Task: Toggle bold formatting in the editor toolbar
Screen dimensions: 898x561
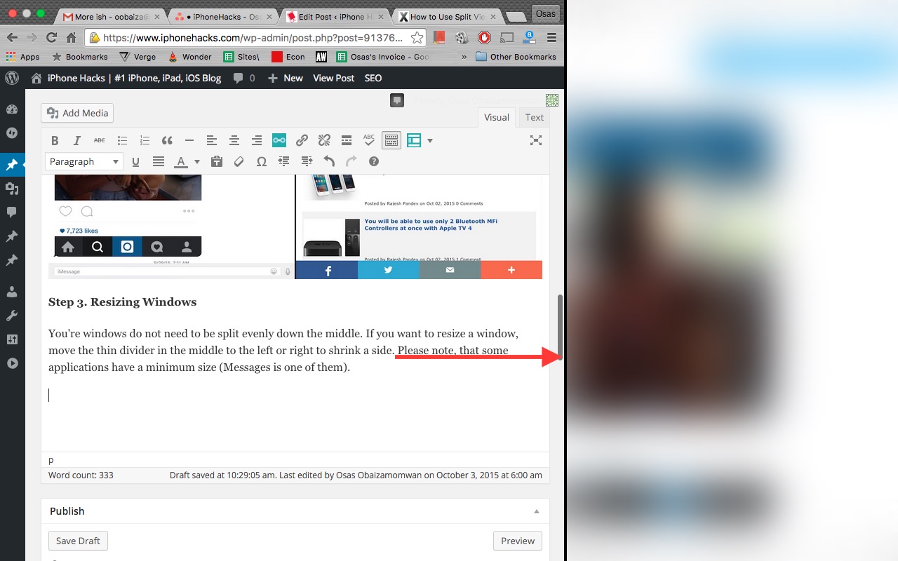Action: [x=55, y=140]
